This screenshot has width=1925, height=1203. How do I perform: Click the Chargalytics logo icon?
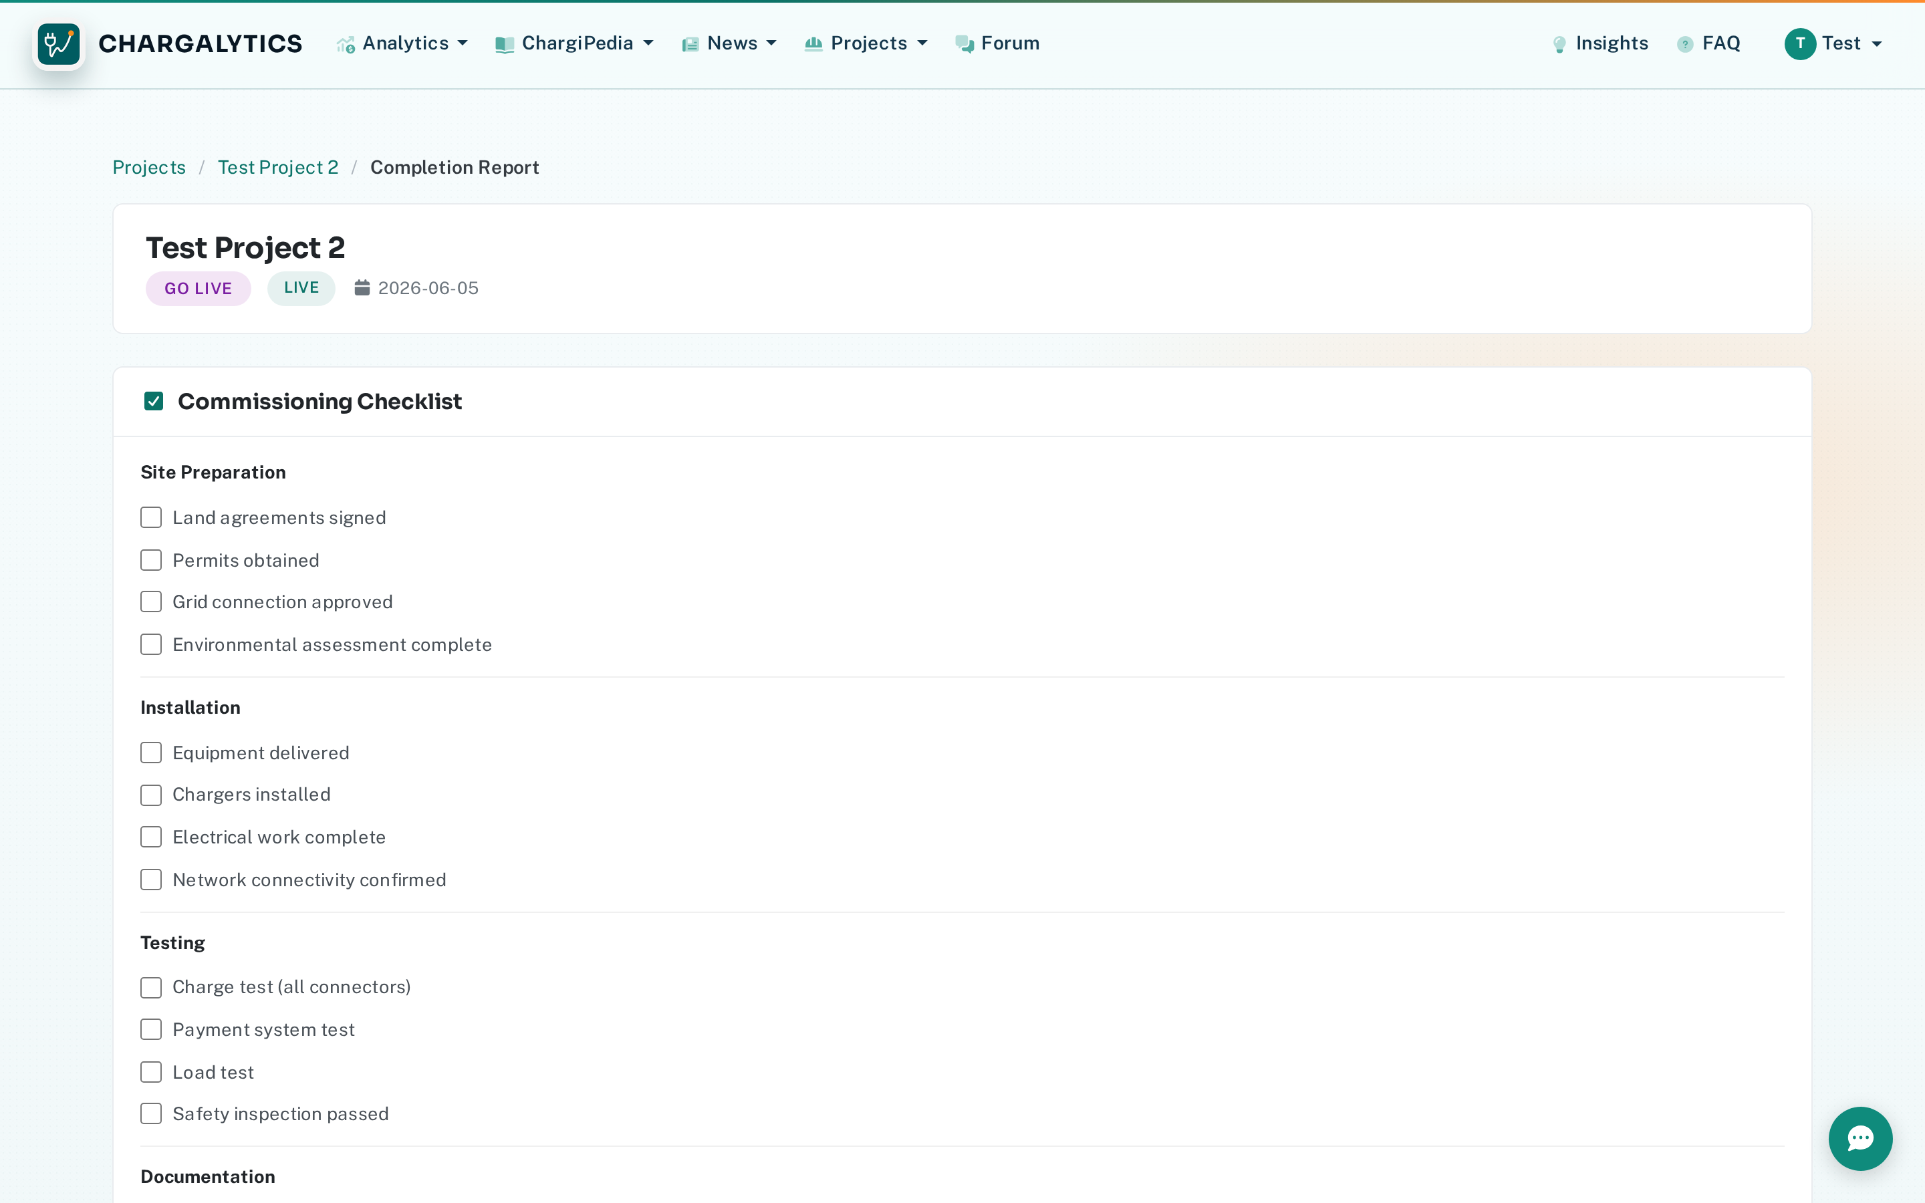coord(58,43)
